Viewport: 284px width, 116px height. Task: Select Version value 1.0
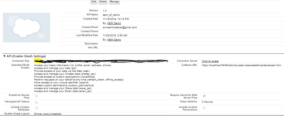105,11
